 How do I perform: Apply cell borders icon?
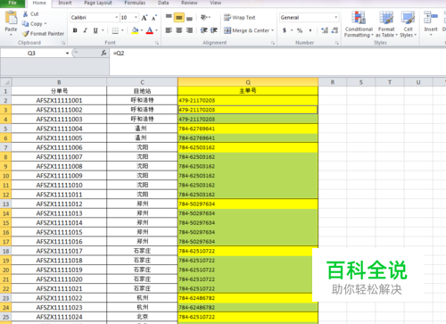tap(115, 30)
